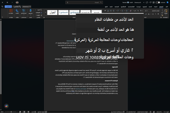Click the Share button

pyautogui.click(x=8, y=6)
